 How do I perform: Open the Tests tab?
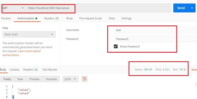112,18
